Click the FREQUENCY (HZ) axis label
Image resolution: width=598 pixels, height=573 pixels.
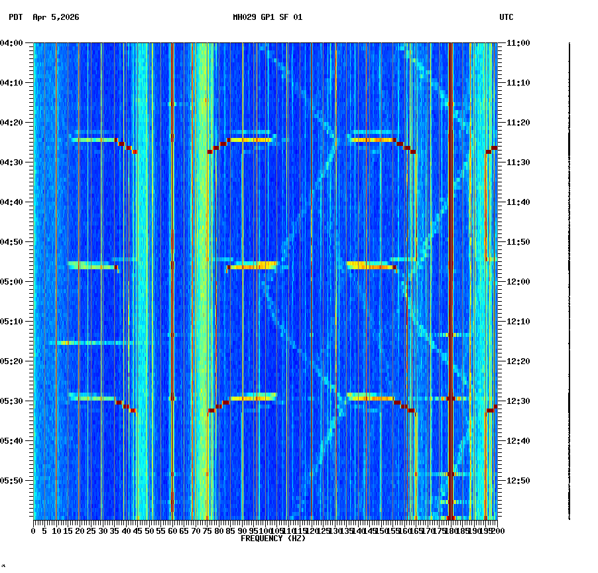pos(272,538)
